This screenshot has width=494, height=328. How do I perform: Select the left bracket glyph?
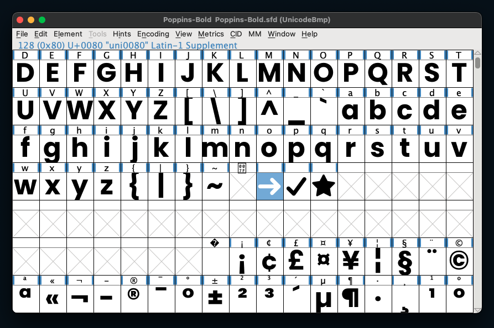(189, 111)
